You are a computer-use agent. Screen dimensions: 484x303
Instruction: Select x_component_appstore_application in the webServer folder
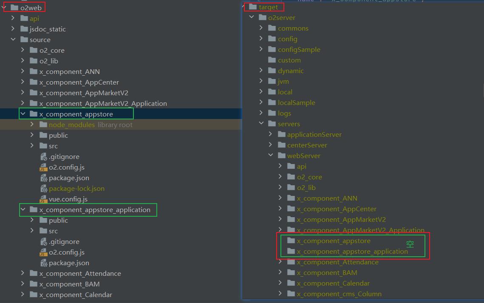coord(352,252)
